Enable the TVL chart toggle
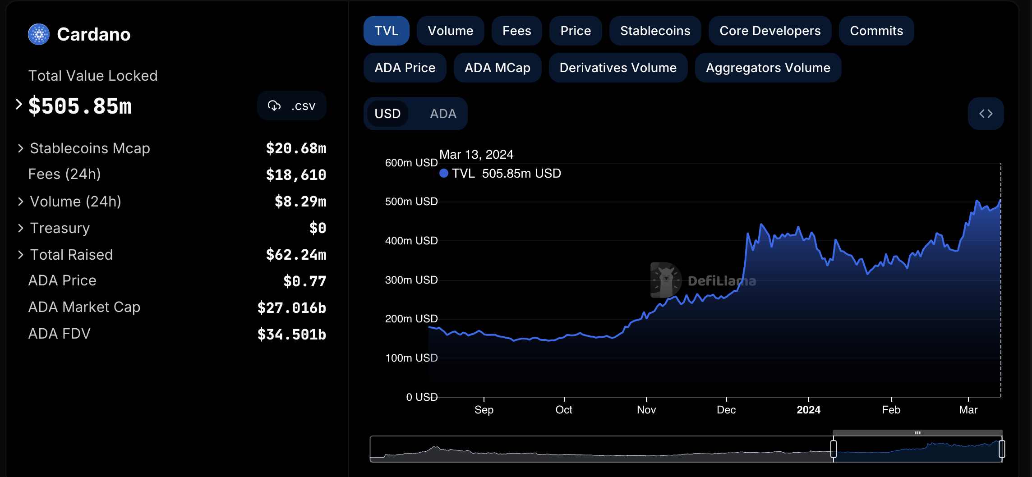 click(387, 31)
